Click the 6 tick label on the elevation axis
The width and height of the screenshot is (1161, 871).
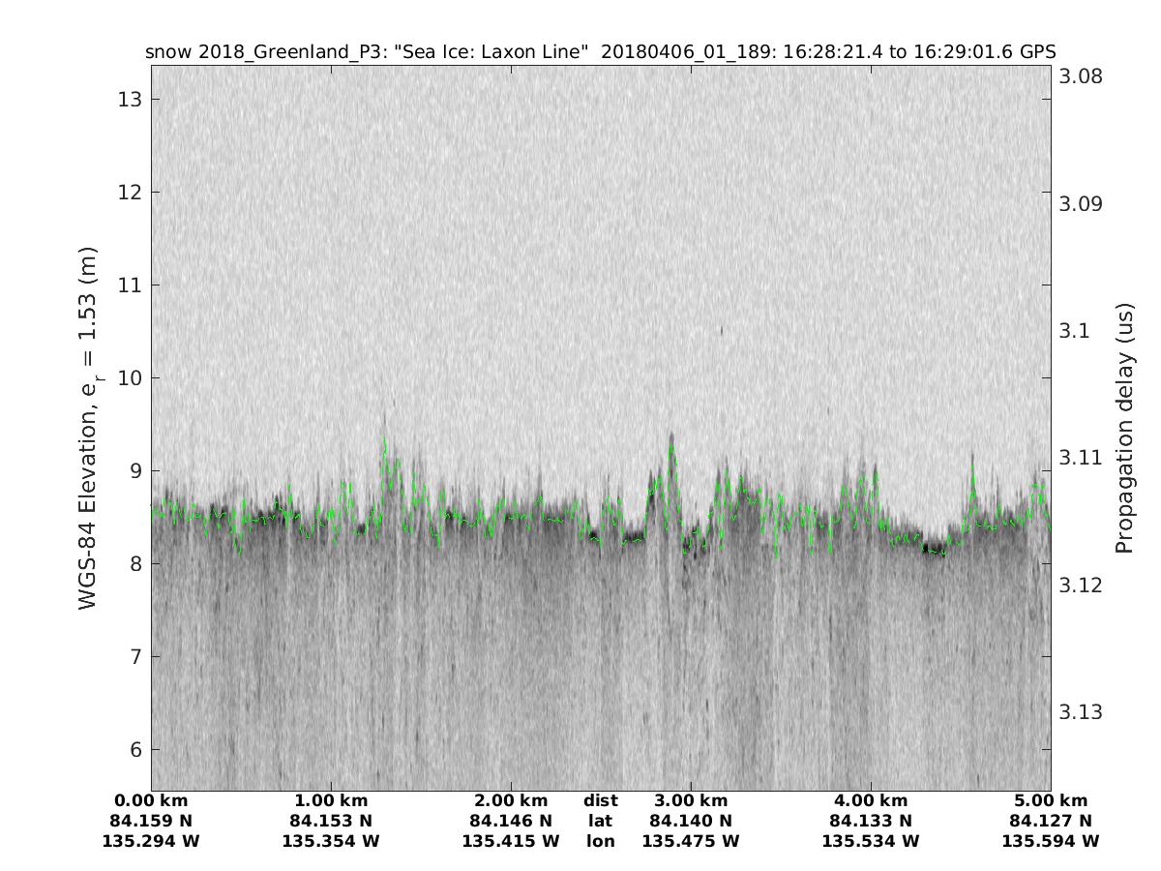coord(133,750)
